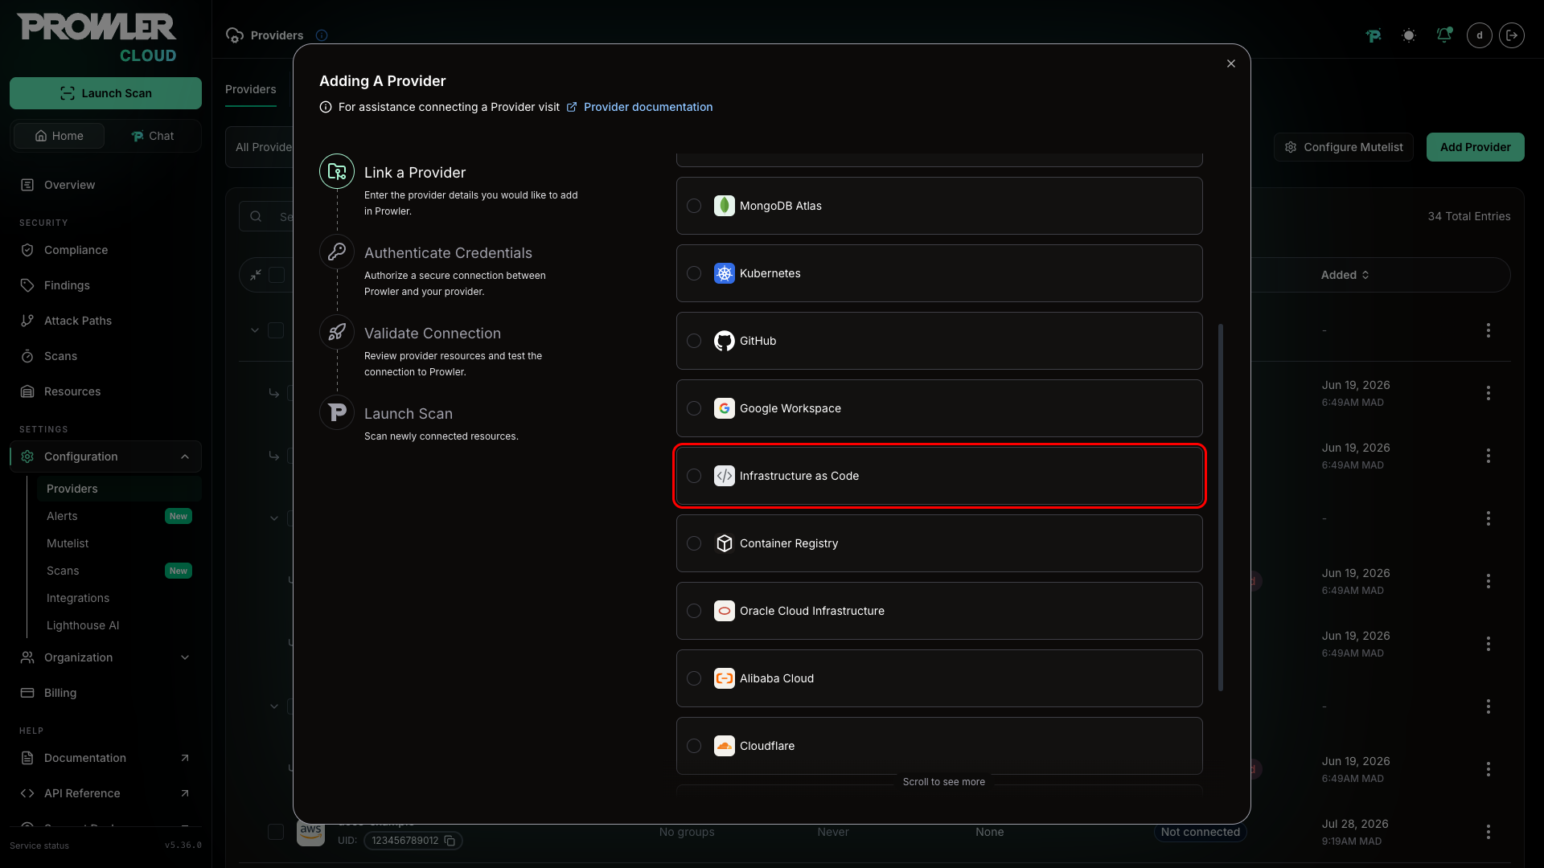Screen dimensions: 1544x868
Task: Click the GitHub octocat icon
Action: tap(725, 341)
